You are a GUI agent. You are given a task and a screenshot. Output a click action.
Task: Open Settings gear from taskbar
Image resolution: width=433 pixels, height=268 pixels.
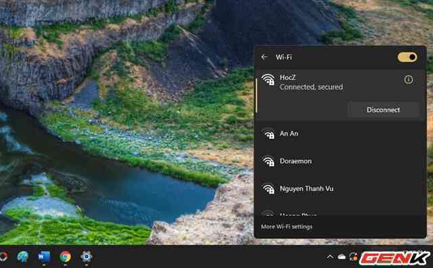(86, 256)
